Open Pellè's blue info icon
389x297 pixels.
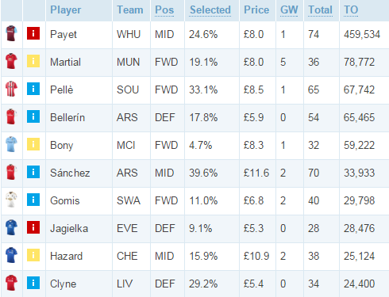click(33, 89)
